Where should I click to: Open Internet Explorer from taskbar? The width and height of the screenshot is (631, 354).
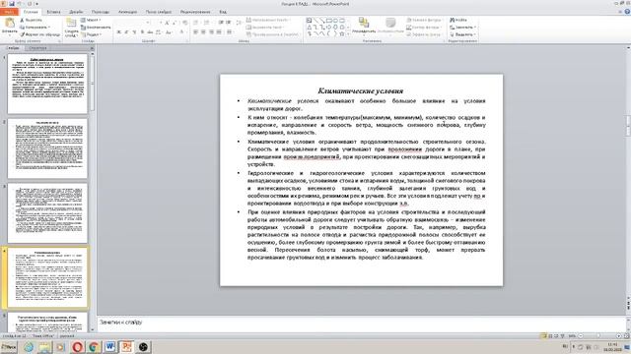(29, 347)
